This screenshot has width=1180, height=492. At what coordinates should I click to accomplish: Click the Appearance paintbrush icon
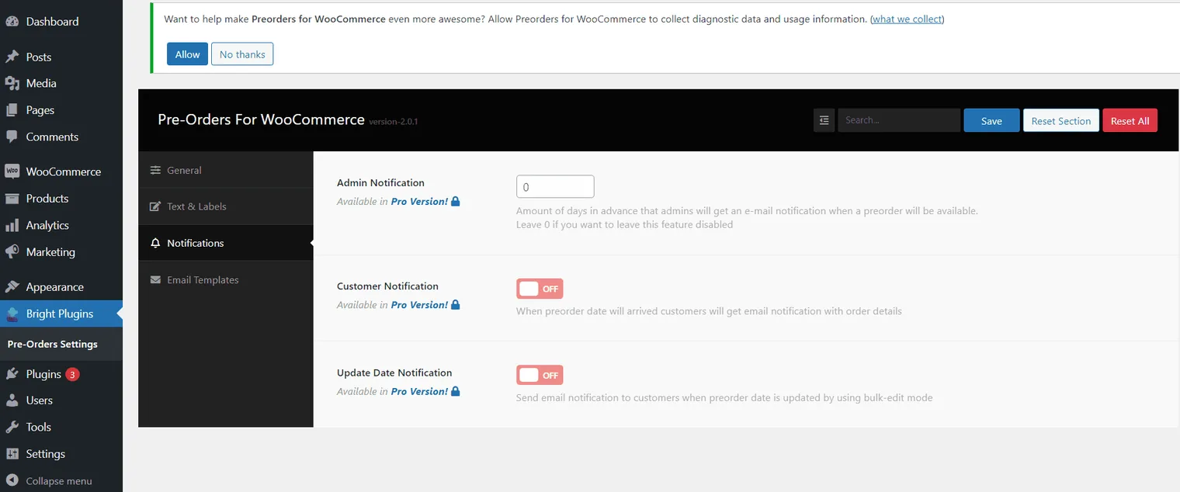tap(12, 287)
